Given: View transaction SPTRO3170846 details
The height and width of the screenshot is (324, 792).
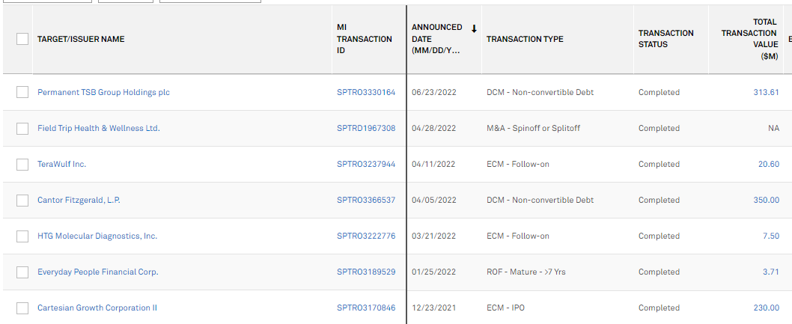Looking at the screenshot, I should point(366,308).
